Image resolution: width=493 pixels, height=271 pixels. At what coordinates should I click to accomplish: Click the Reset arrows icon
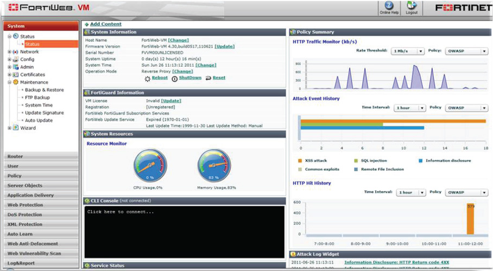pyautogui.click(x=208, y=78)
